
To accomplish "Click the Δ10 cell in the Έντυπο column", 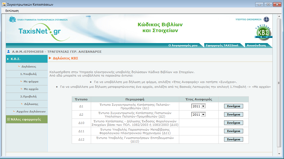I will (81, 123).
